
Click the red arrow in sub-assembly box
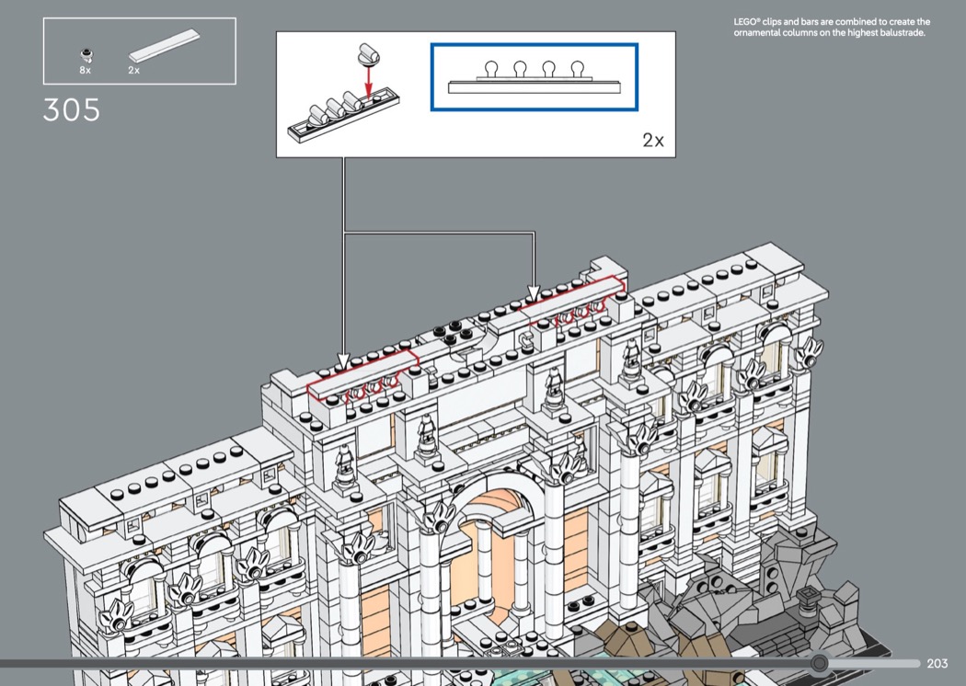tap(369, 84)
